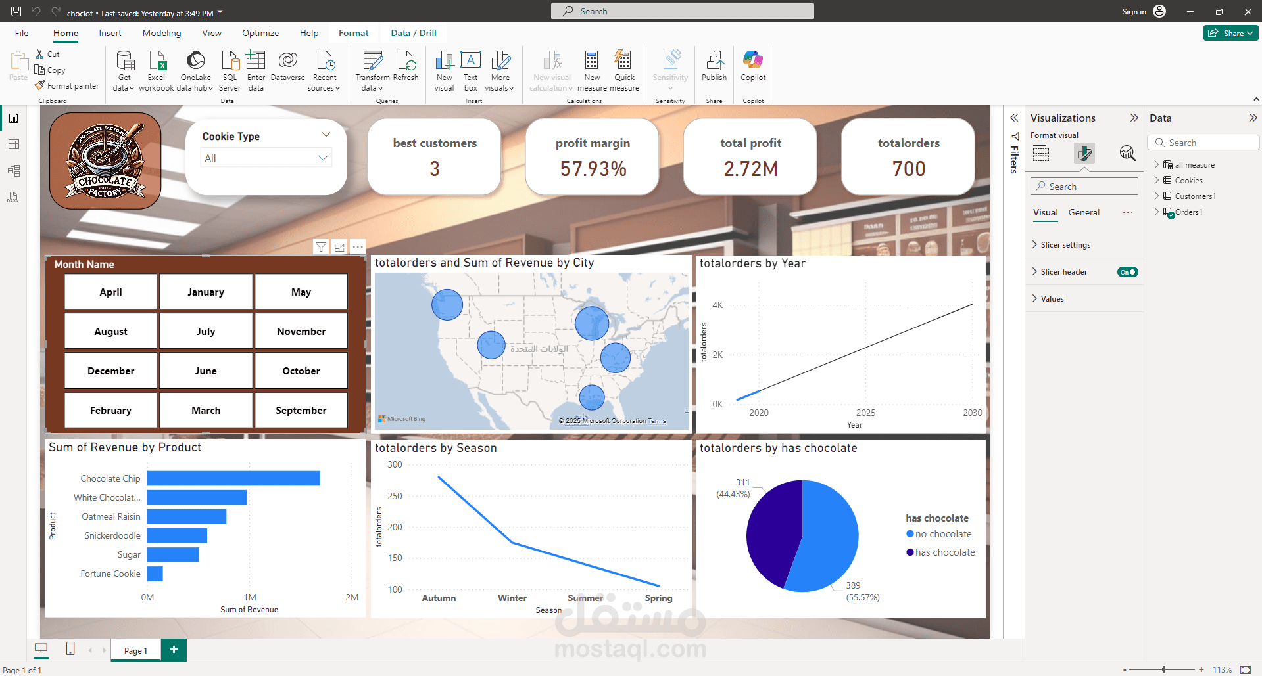
Task: Click the Data pane Search field
Action: pyautogui.click(x=1203, y=143)
